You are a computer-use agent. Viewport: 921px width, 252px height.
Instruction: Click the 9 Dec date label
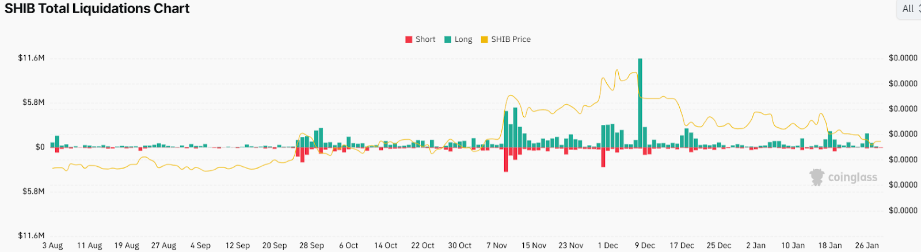pos(645,245)
